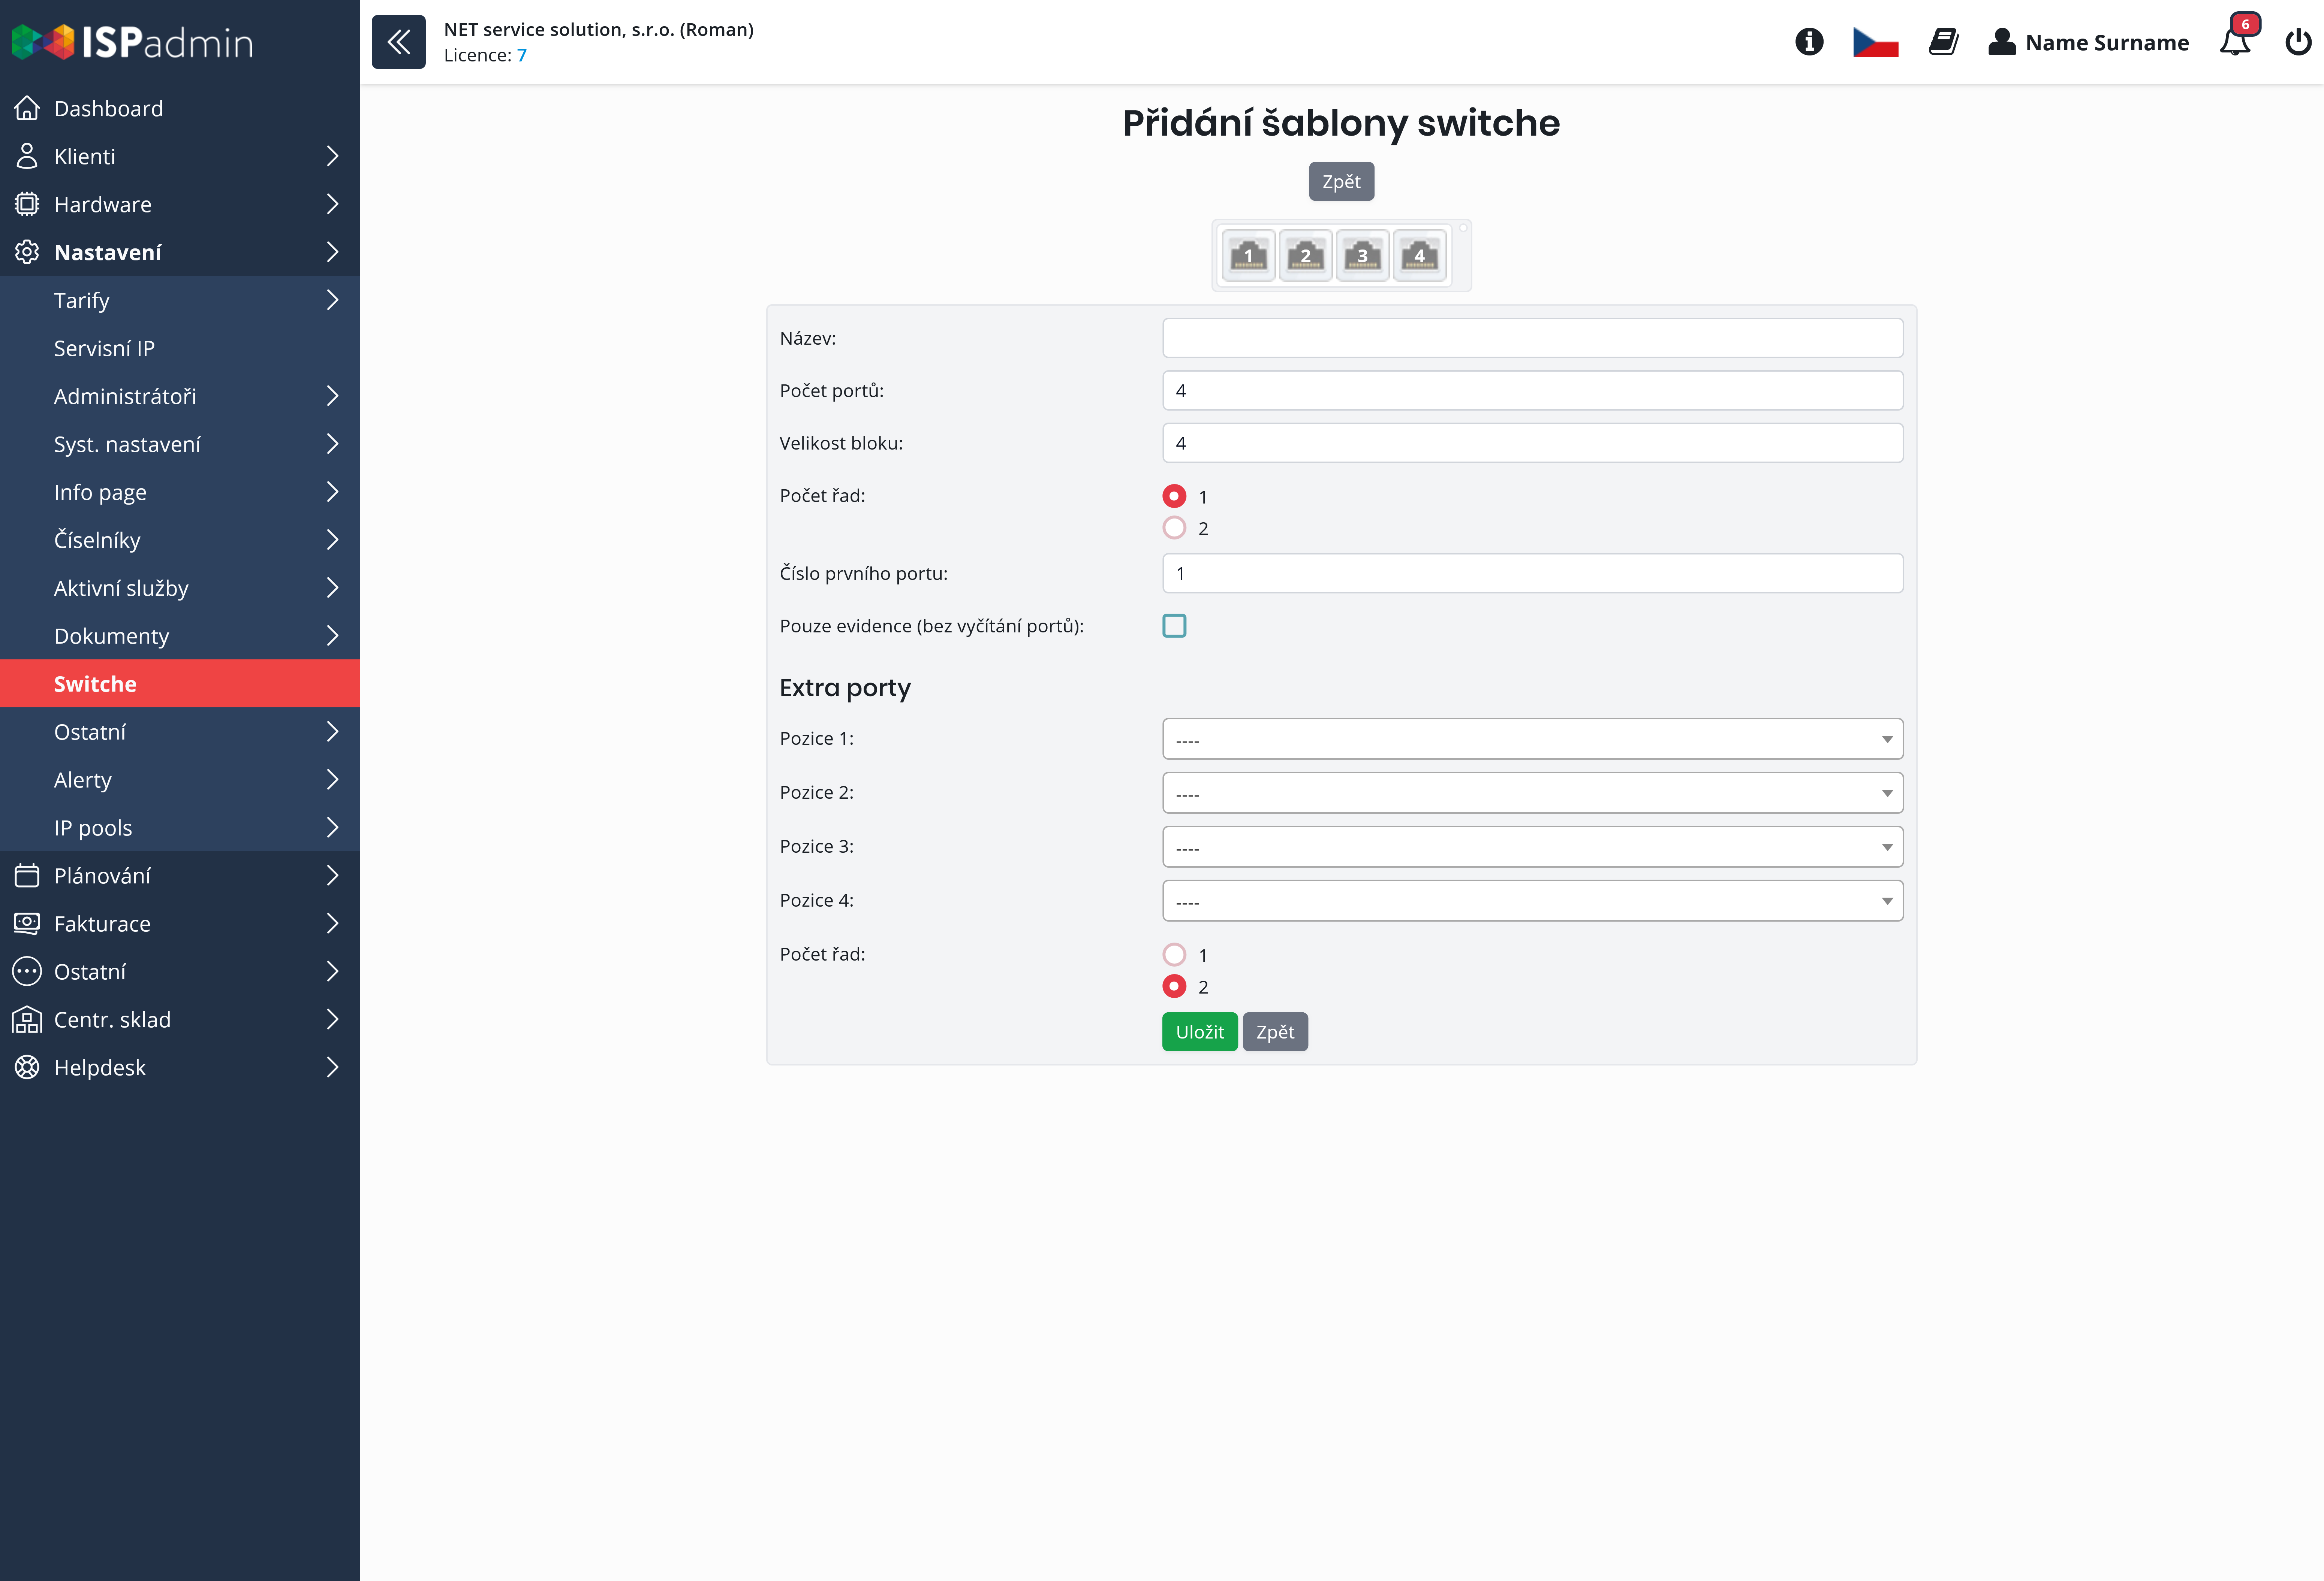The image size is (2324, 1581).
Task: Focus the Název input field
Action: click(x=1532, y=338)
